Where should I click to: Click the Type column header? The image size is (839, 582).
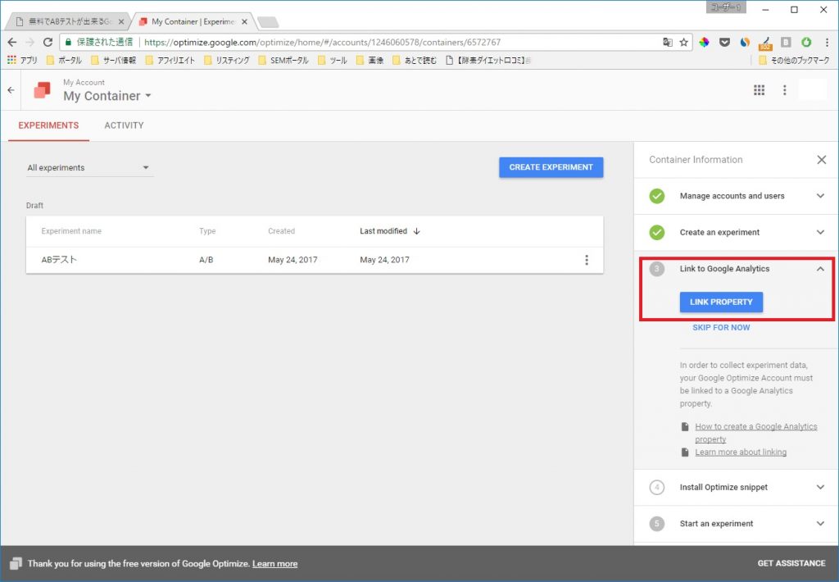[x=207, y=231]
